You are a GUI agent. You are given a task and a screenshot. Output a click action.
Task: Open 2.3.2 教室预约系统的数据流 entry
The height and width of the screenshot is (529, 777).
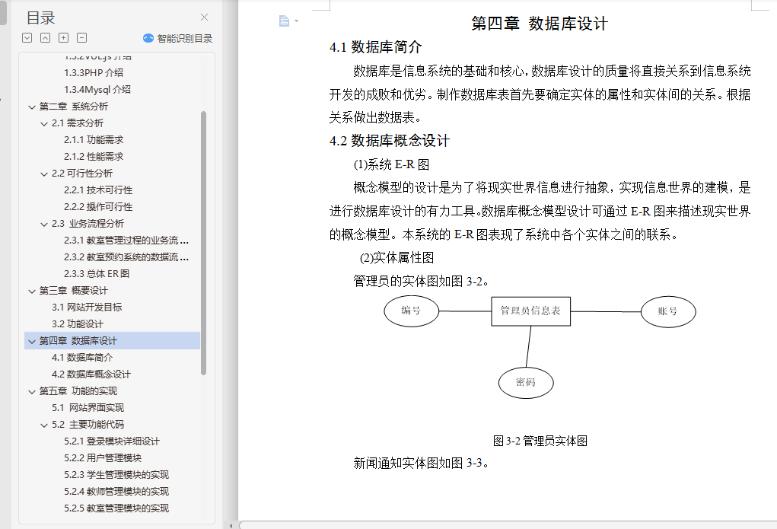pos(126,257)
